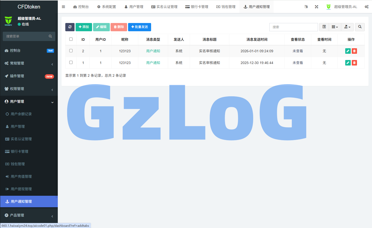The height and width of the screenshot is (228, 372).
Task: Expand the 常规管理 sidebar menu
Action: [29, 63]
